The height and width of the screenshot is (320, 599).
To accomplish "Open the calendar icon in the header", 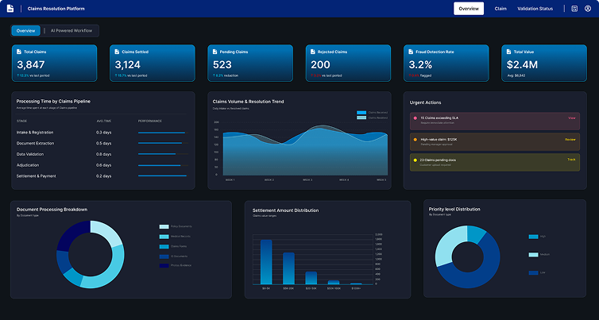I will click(574, 9).
